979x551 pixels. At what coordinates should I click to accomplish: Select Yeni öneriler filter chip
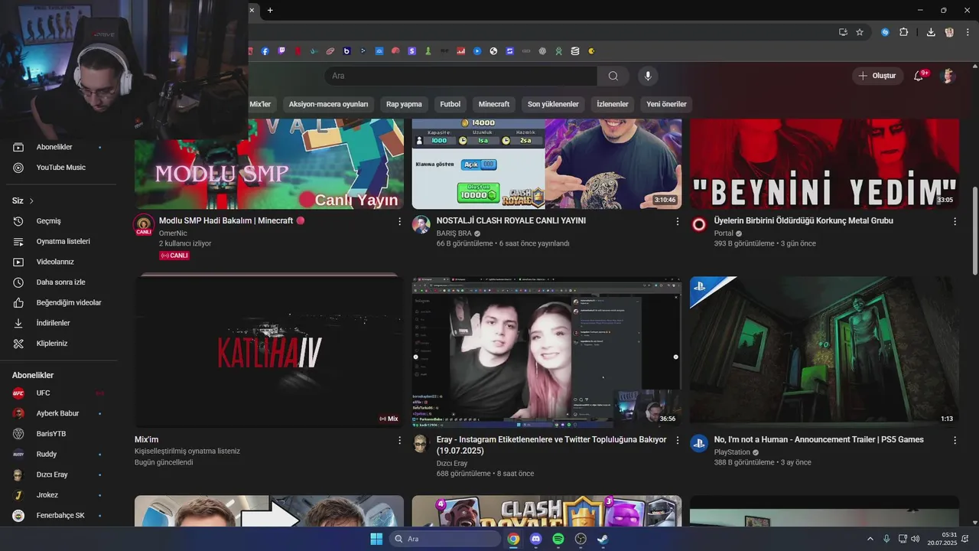click(667, 104)
